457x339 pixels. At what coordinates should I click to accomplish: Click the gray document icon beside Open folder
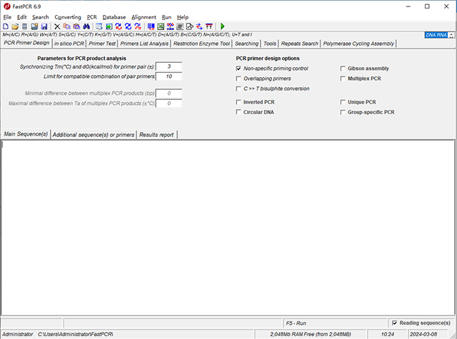[25, 26]
